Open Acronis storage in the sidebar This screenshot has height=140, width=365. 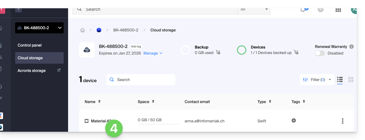click(x=32, y=71)
